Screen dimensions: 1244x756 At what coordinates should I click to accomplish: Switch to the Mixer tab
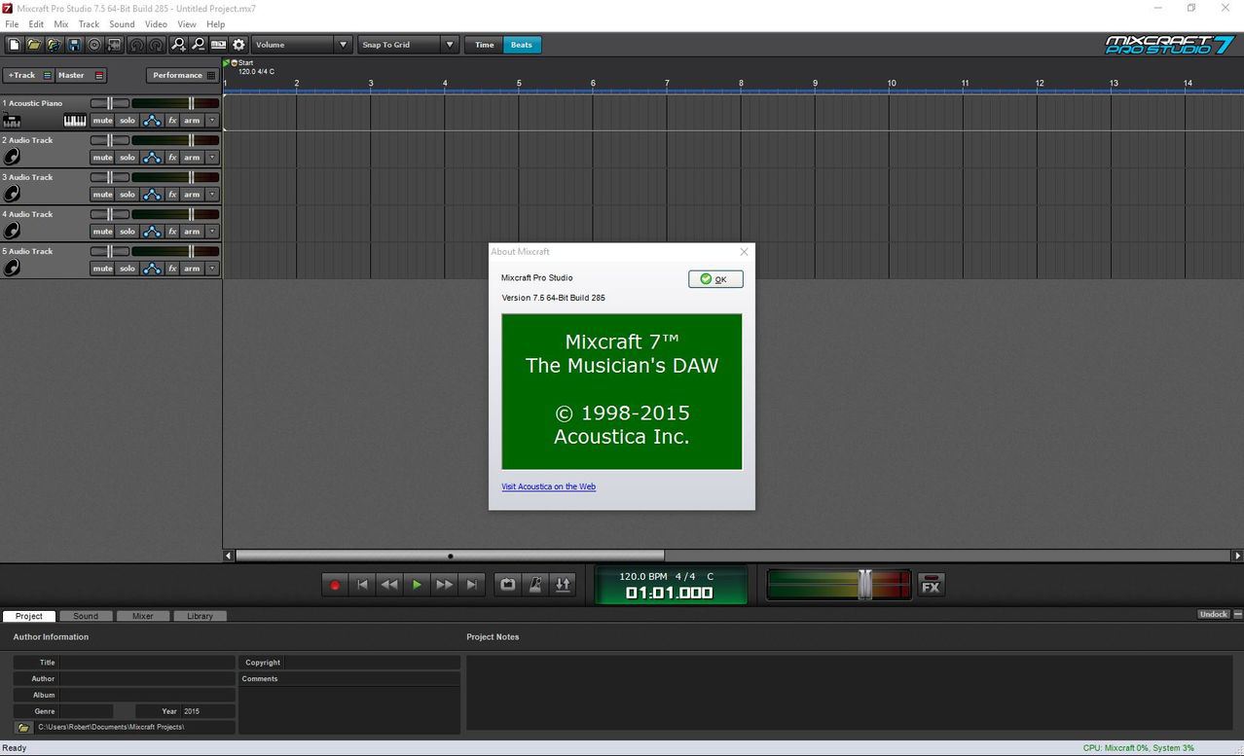(x=143, y=616)
